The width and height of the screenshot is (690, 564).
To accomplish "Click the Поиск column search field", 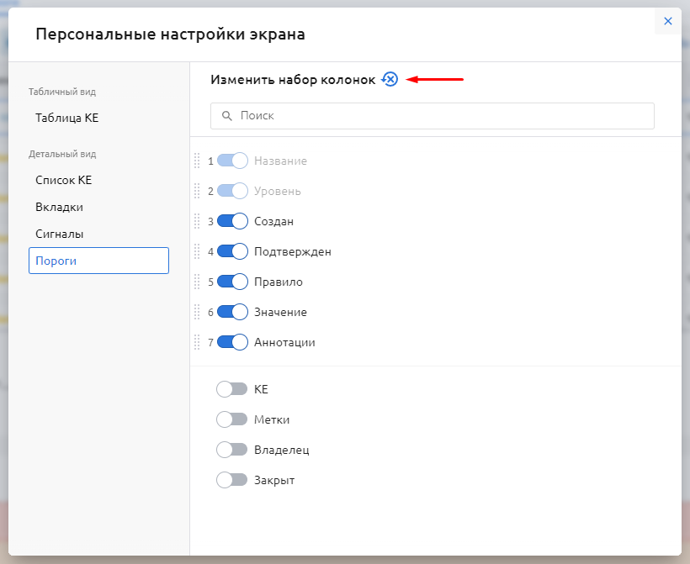I will [x=438, y=116].
